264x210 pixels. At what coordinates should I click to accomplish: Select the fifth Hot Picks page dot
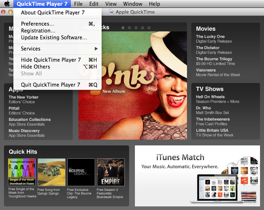click(x=149, y=28)
